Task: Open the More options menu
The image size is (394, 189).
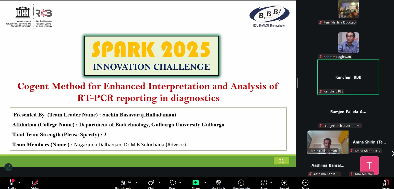Action: tap(305, 183)
